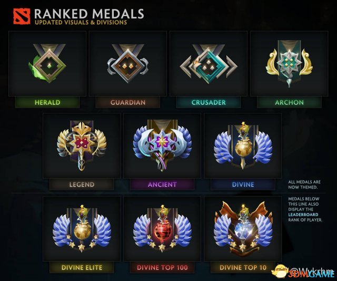Image resolution: width=337 pixels, height=281 pixels.
Task: Click the GUARDIAN label banner
Action: click(128, 102)
